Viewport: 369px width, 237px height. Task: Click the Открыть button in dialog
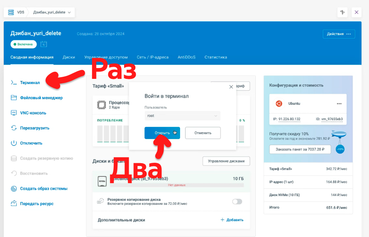(162, 133)
